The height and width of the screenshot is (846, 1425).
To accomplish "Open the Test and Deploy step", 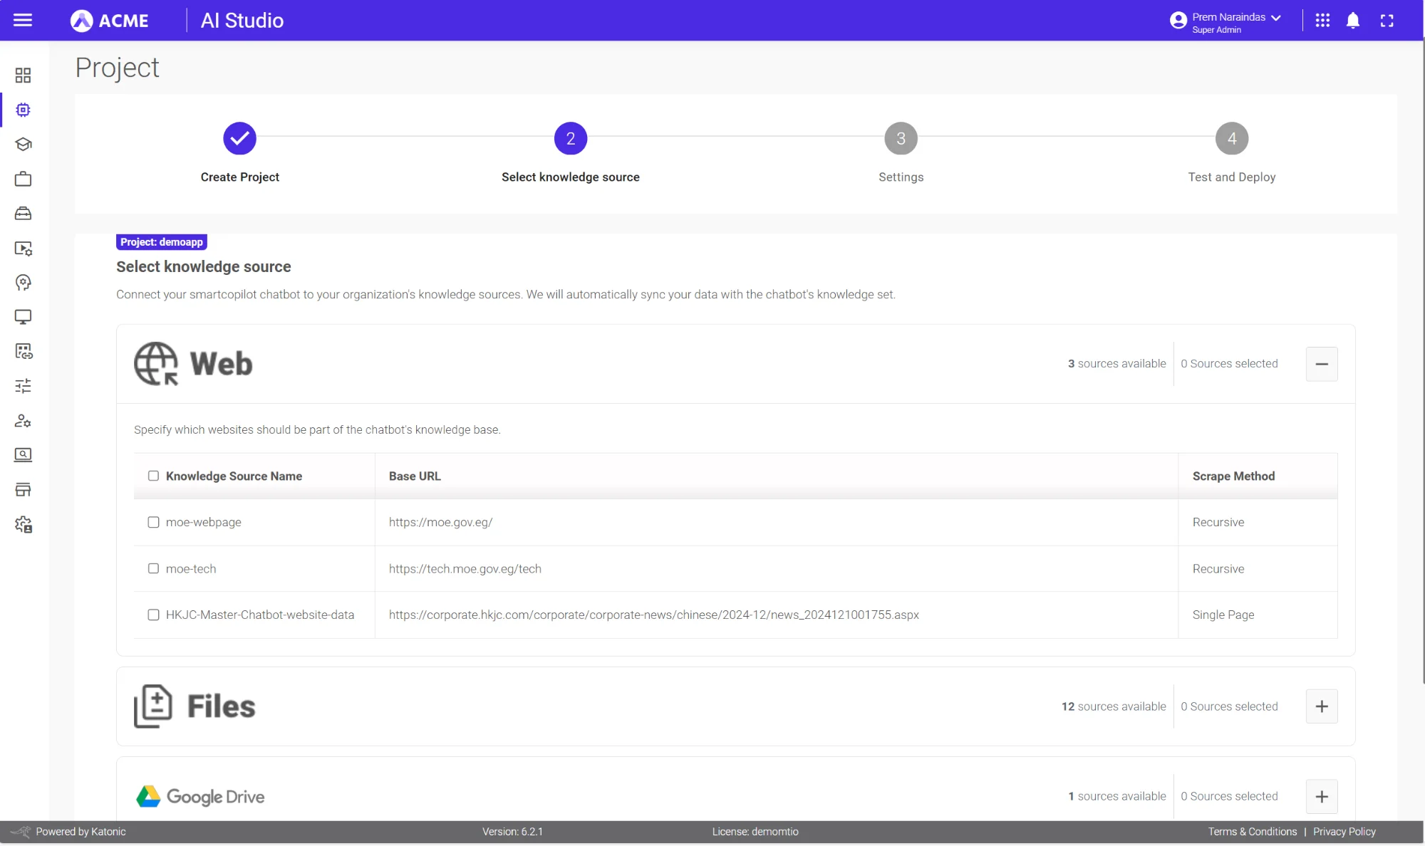I will (x=1231, y=138).
